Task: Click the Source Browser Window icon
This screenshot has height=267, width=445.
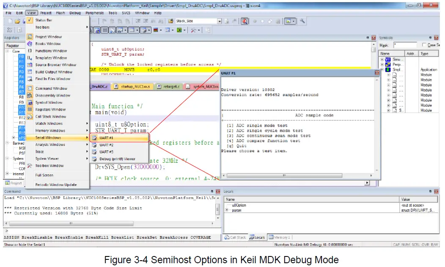Action: coord(30,65)
